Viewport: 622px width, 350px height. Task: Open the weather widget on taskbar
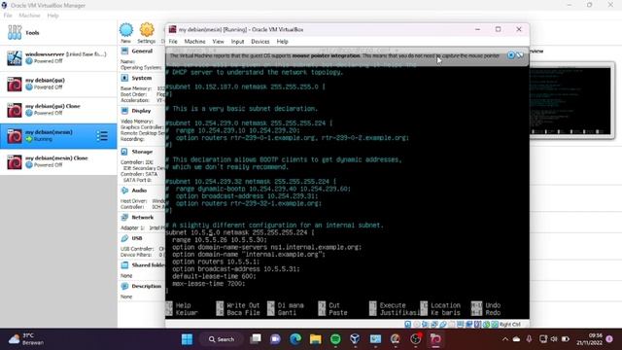click(x=26, y=339)
